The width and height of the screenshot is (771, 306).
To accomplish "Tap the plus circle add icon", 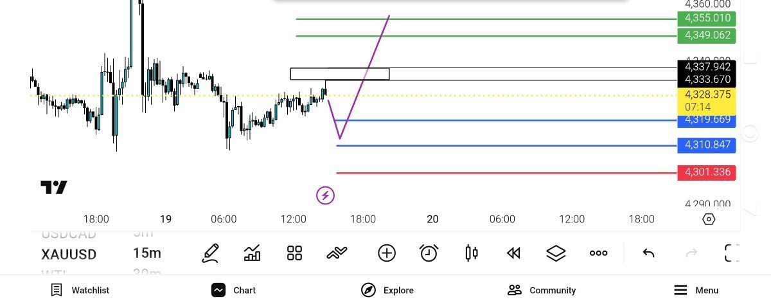I will coord(387,253).
